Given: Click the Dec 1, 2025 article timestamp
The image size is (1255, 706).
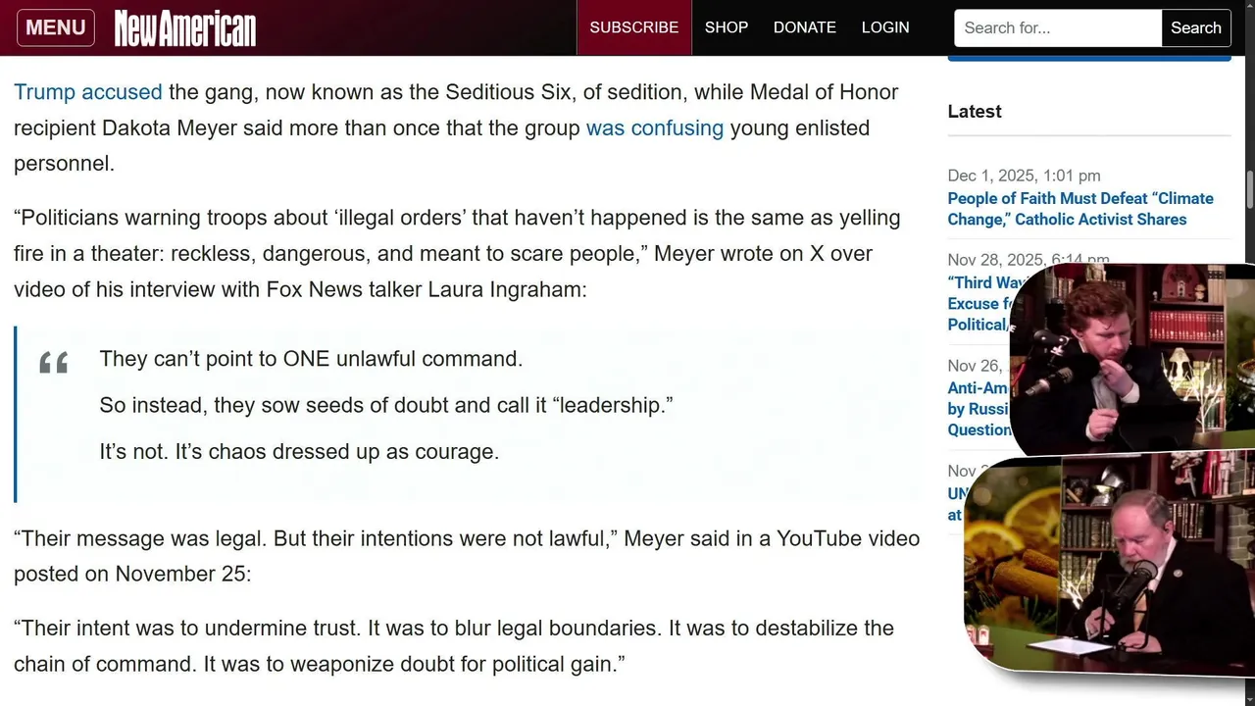Looking at the screenshot, I should pos(1024,176).
